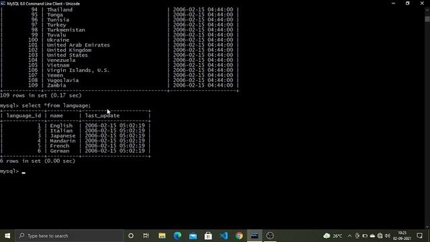The height and width of the screenshot is (242, 430).
Task: Click the 'Ukraine' country text
Action: (x=58, y=40)
